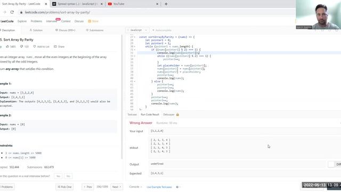Select the Description tab
The image size is (341, 192).
8,30
